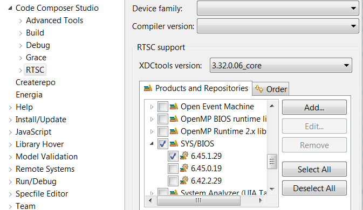Open the Device family dropdown

278,8
